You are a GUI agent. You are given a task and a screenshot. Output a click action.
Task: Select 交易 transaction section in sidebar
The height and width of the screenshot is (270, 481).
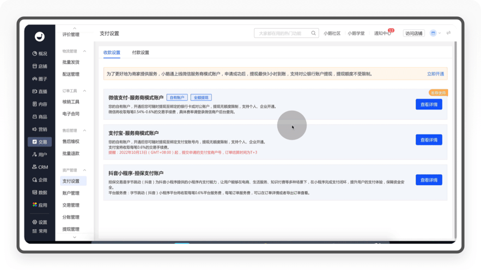[40, 142]
